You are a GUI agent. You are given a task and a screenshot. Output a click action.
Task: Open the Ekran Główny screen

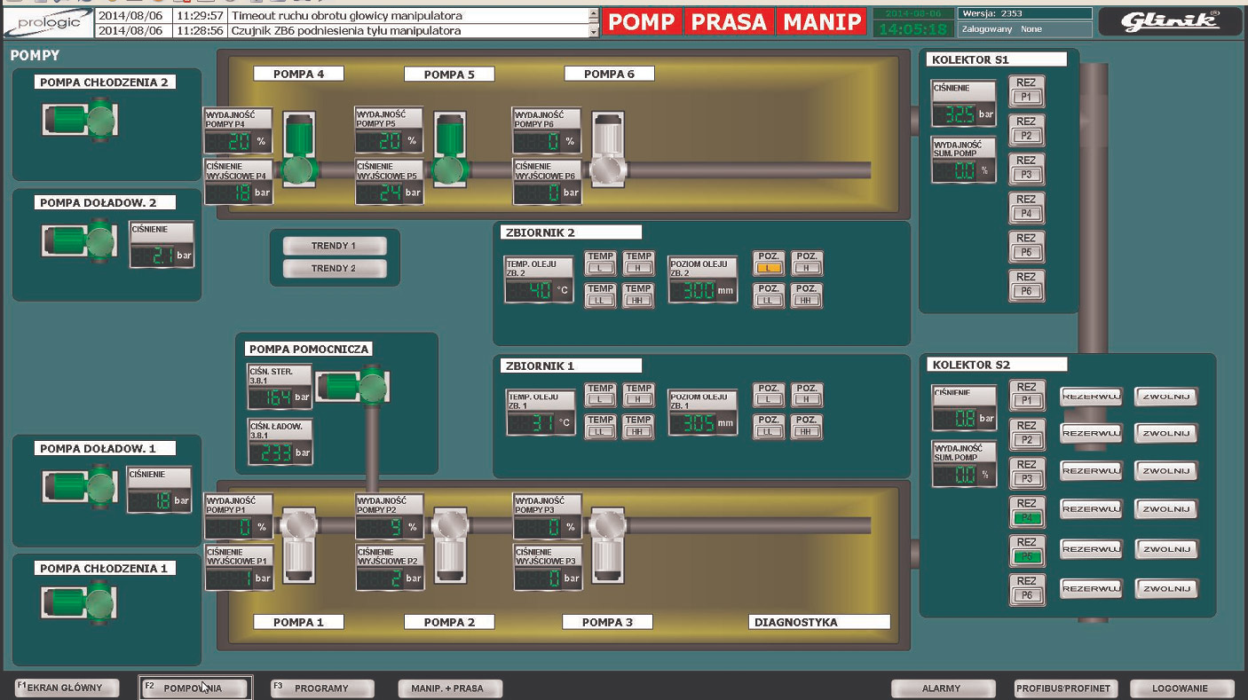67,688
